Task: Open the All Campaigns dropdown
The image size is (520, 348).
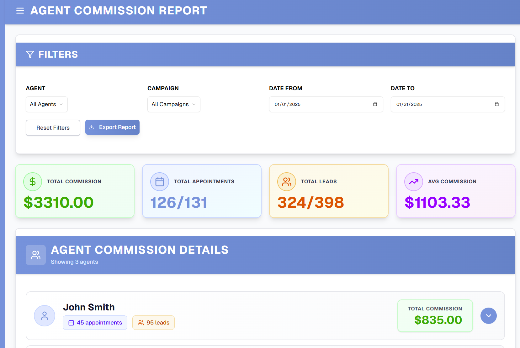Action: (173, 104)
